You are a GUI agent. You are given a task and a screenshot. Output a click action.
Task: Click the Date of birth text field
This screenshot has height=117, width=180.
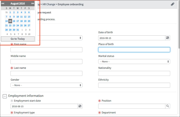point(132,38)
